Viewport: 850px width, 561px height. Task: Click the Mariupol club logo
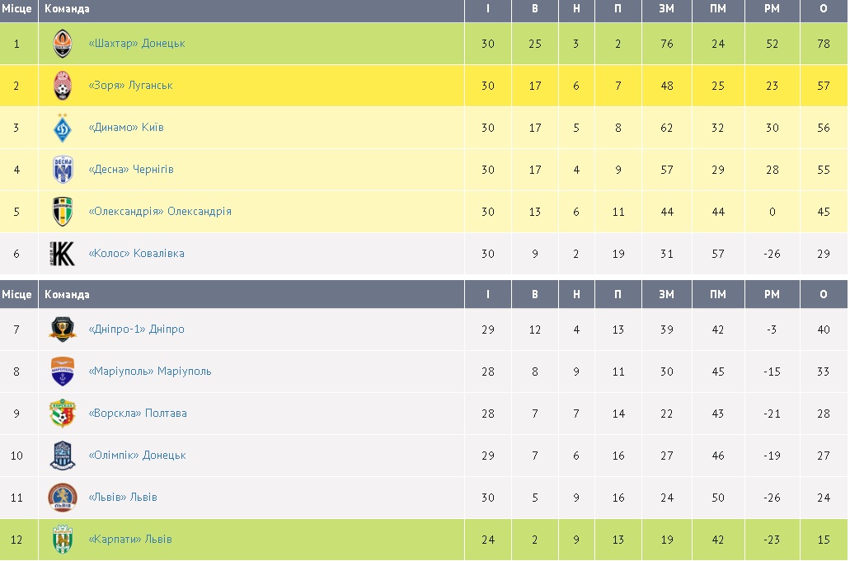point(63,372)
